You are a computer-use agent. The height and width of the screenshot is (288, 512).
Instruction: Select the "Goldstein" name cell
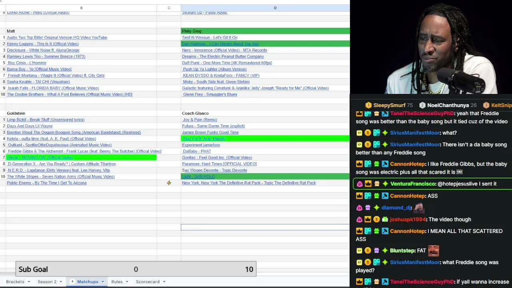81,114
